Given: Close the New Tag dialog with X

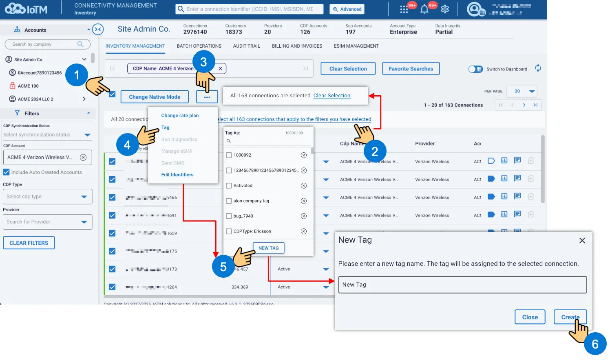Looking at the screenshot, I should pos(582,241).
